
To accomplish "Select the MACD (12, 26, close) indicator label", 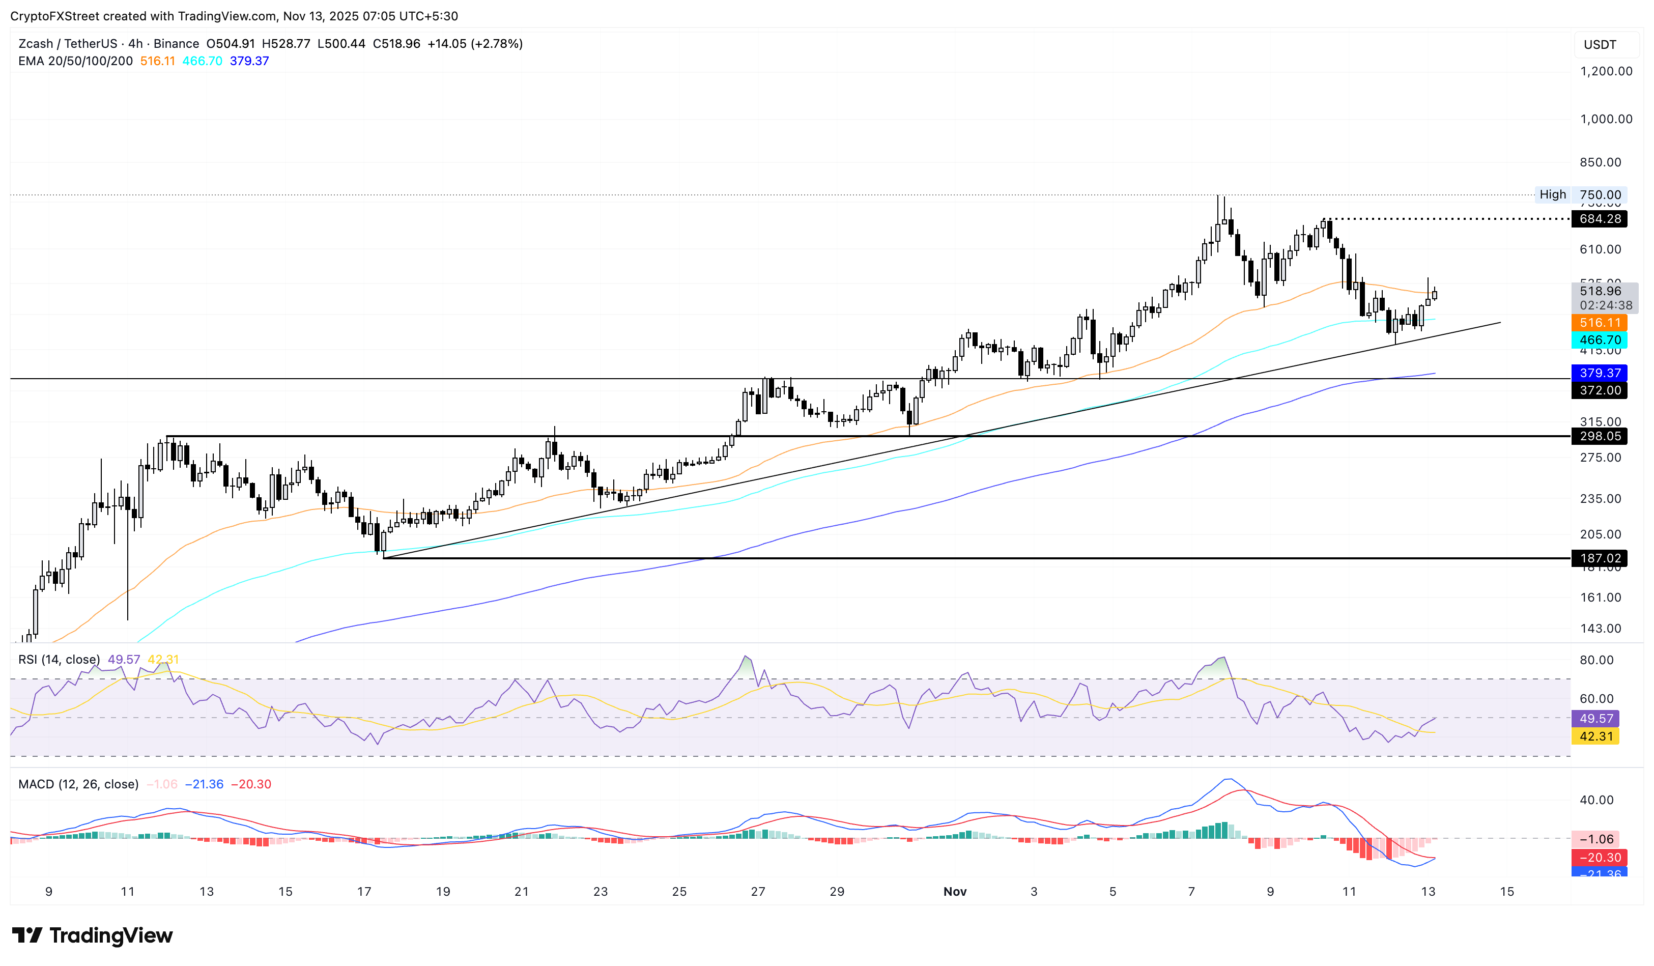I will (78, 784).
